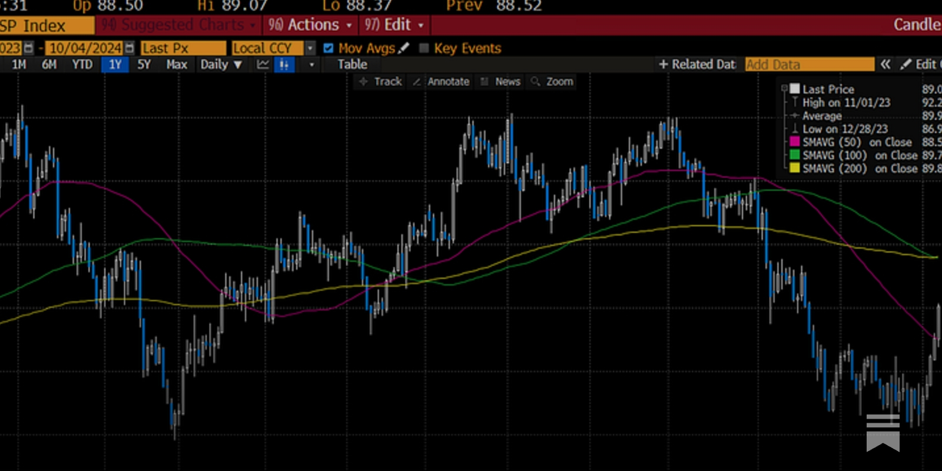Click the SMAVG (50) magenta swatch

coord(795,142)
